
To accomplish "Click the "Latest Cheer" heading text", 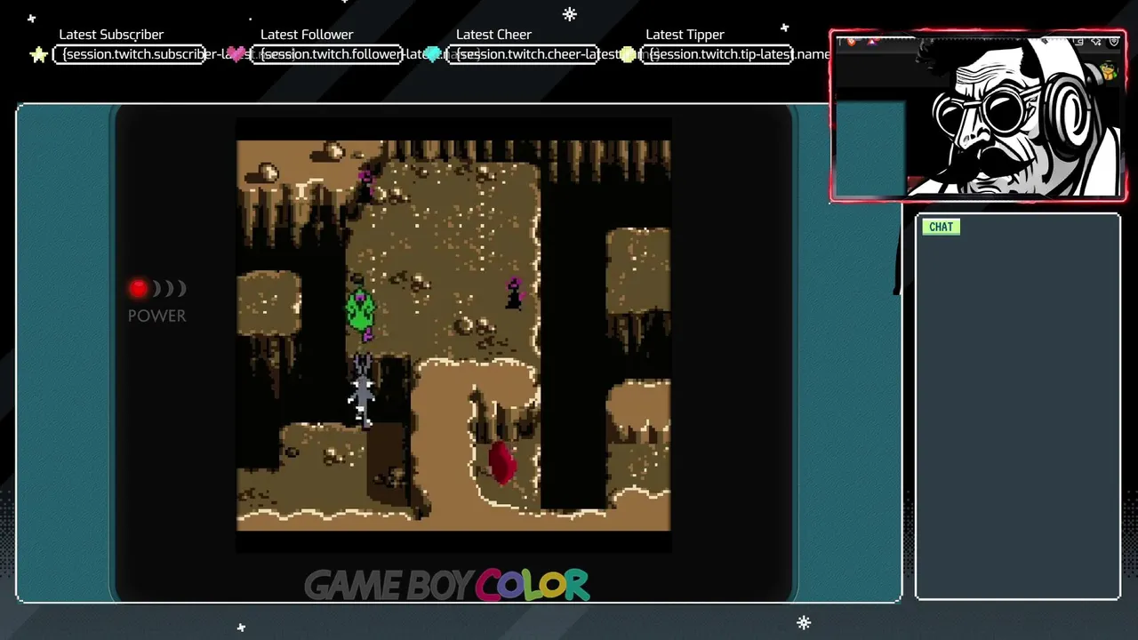I will pyautogui.click(x=493, y=35).
